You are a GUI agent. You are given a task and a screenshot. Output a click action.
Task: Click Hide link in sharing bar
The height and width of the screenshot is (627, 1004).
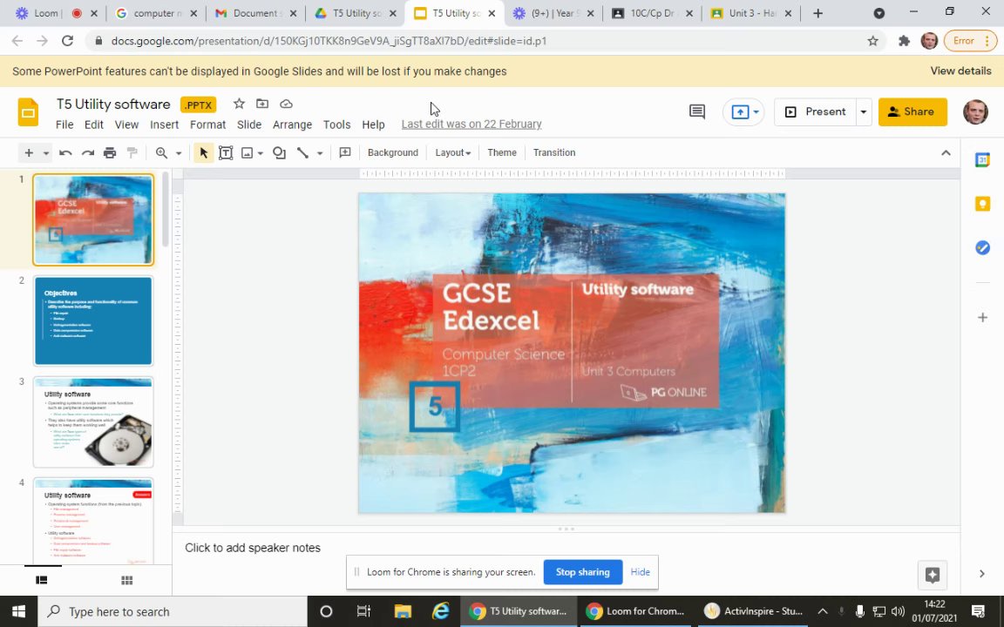(640, 572)
